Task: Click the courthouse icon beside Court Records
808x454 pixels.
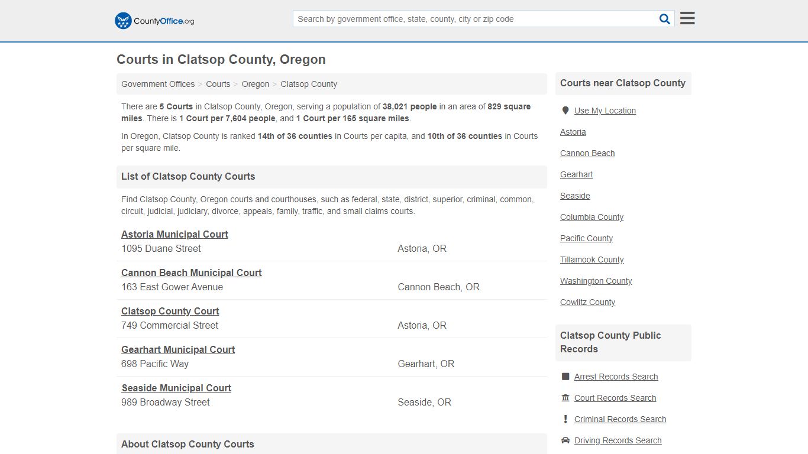Action: [x=565, y=398]
